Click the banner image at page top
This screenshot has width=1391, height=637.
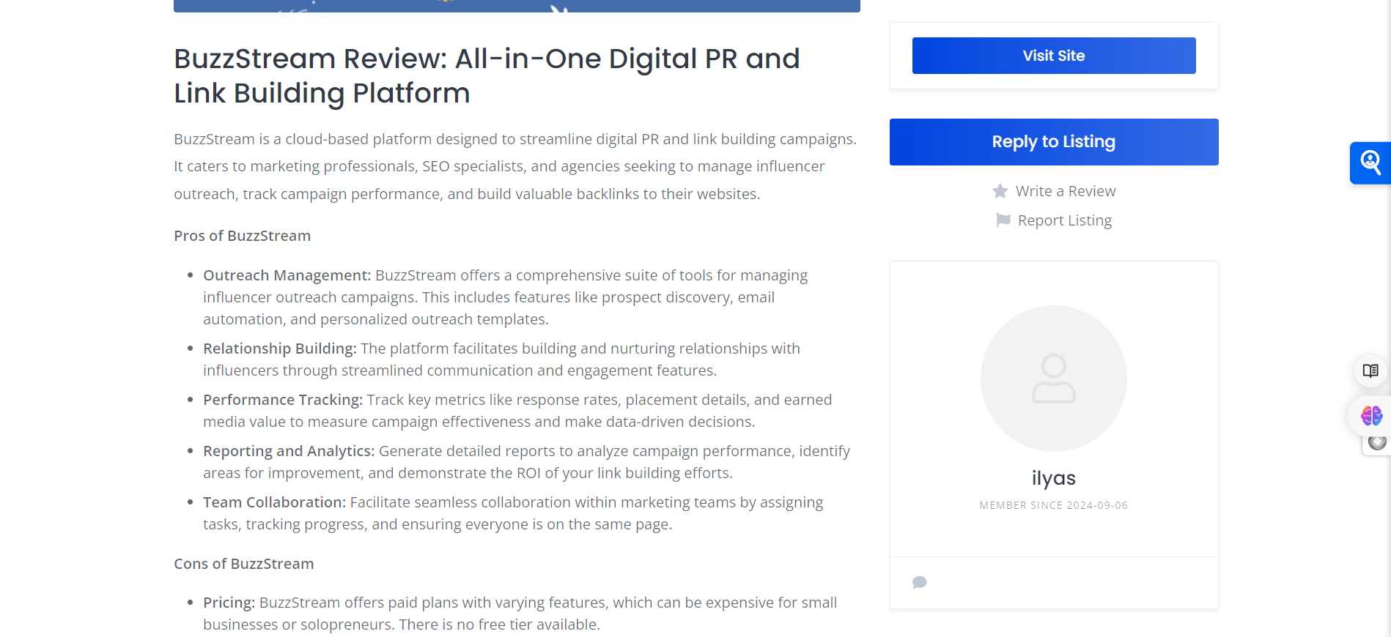coord(517,6)
